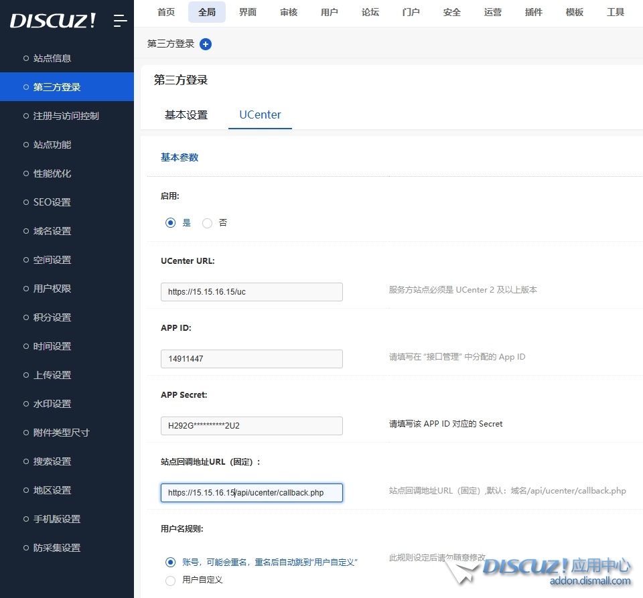Choose the 用户自定义 username rule
643x598 pixels.
(170, 581)
